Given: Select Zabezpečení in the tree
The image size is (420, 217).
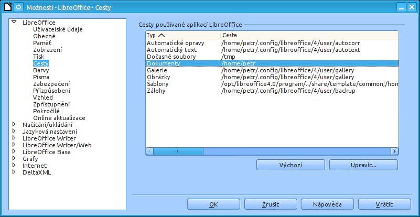Looking at the screenshot, I should pos(51,84).
